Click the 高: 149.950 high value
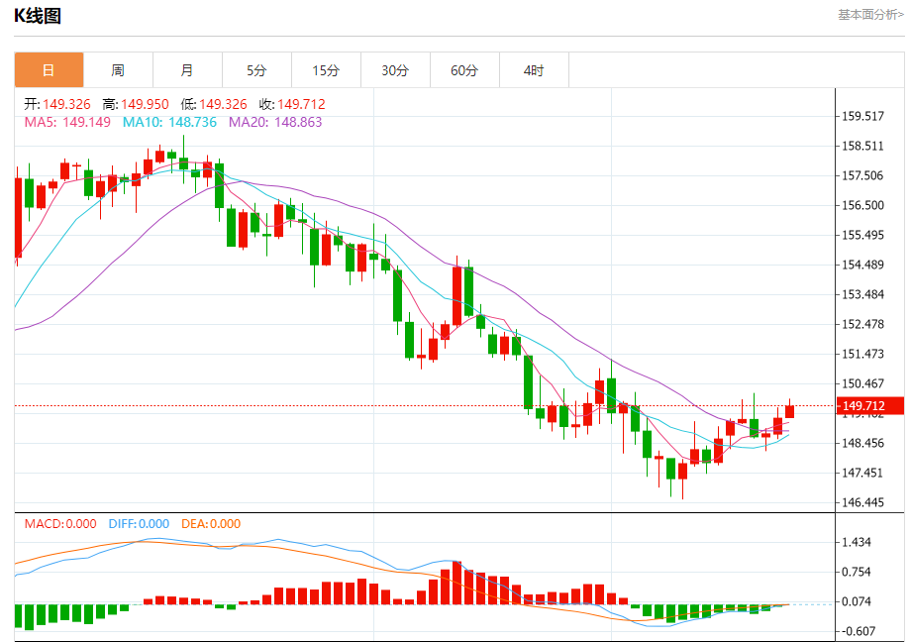The image size is (911, 642). [x=136, y=104]
